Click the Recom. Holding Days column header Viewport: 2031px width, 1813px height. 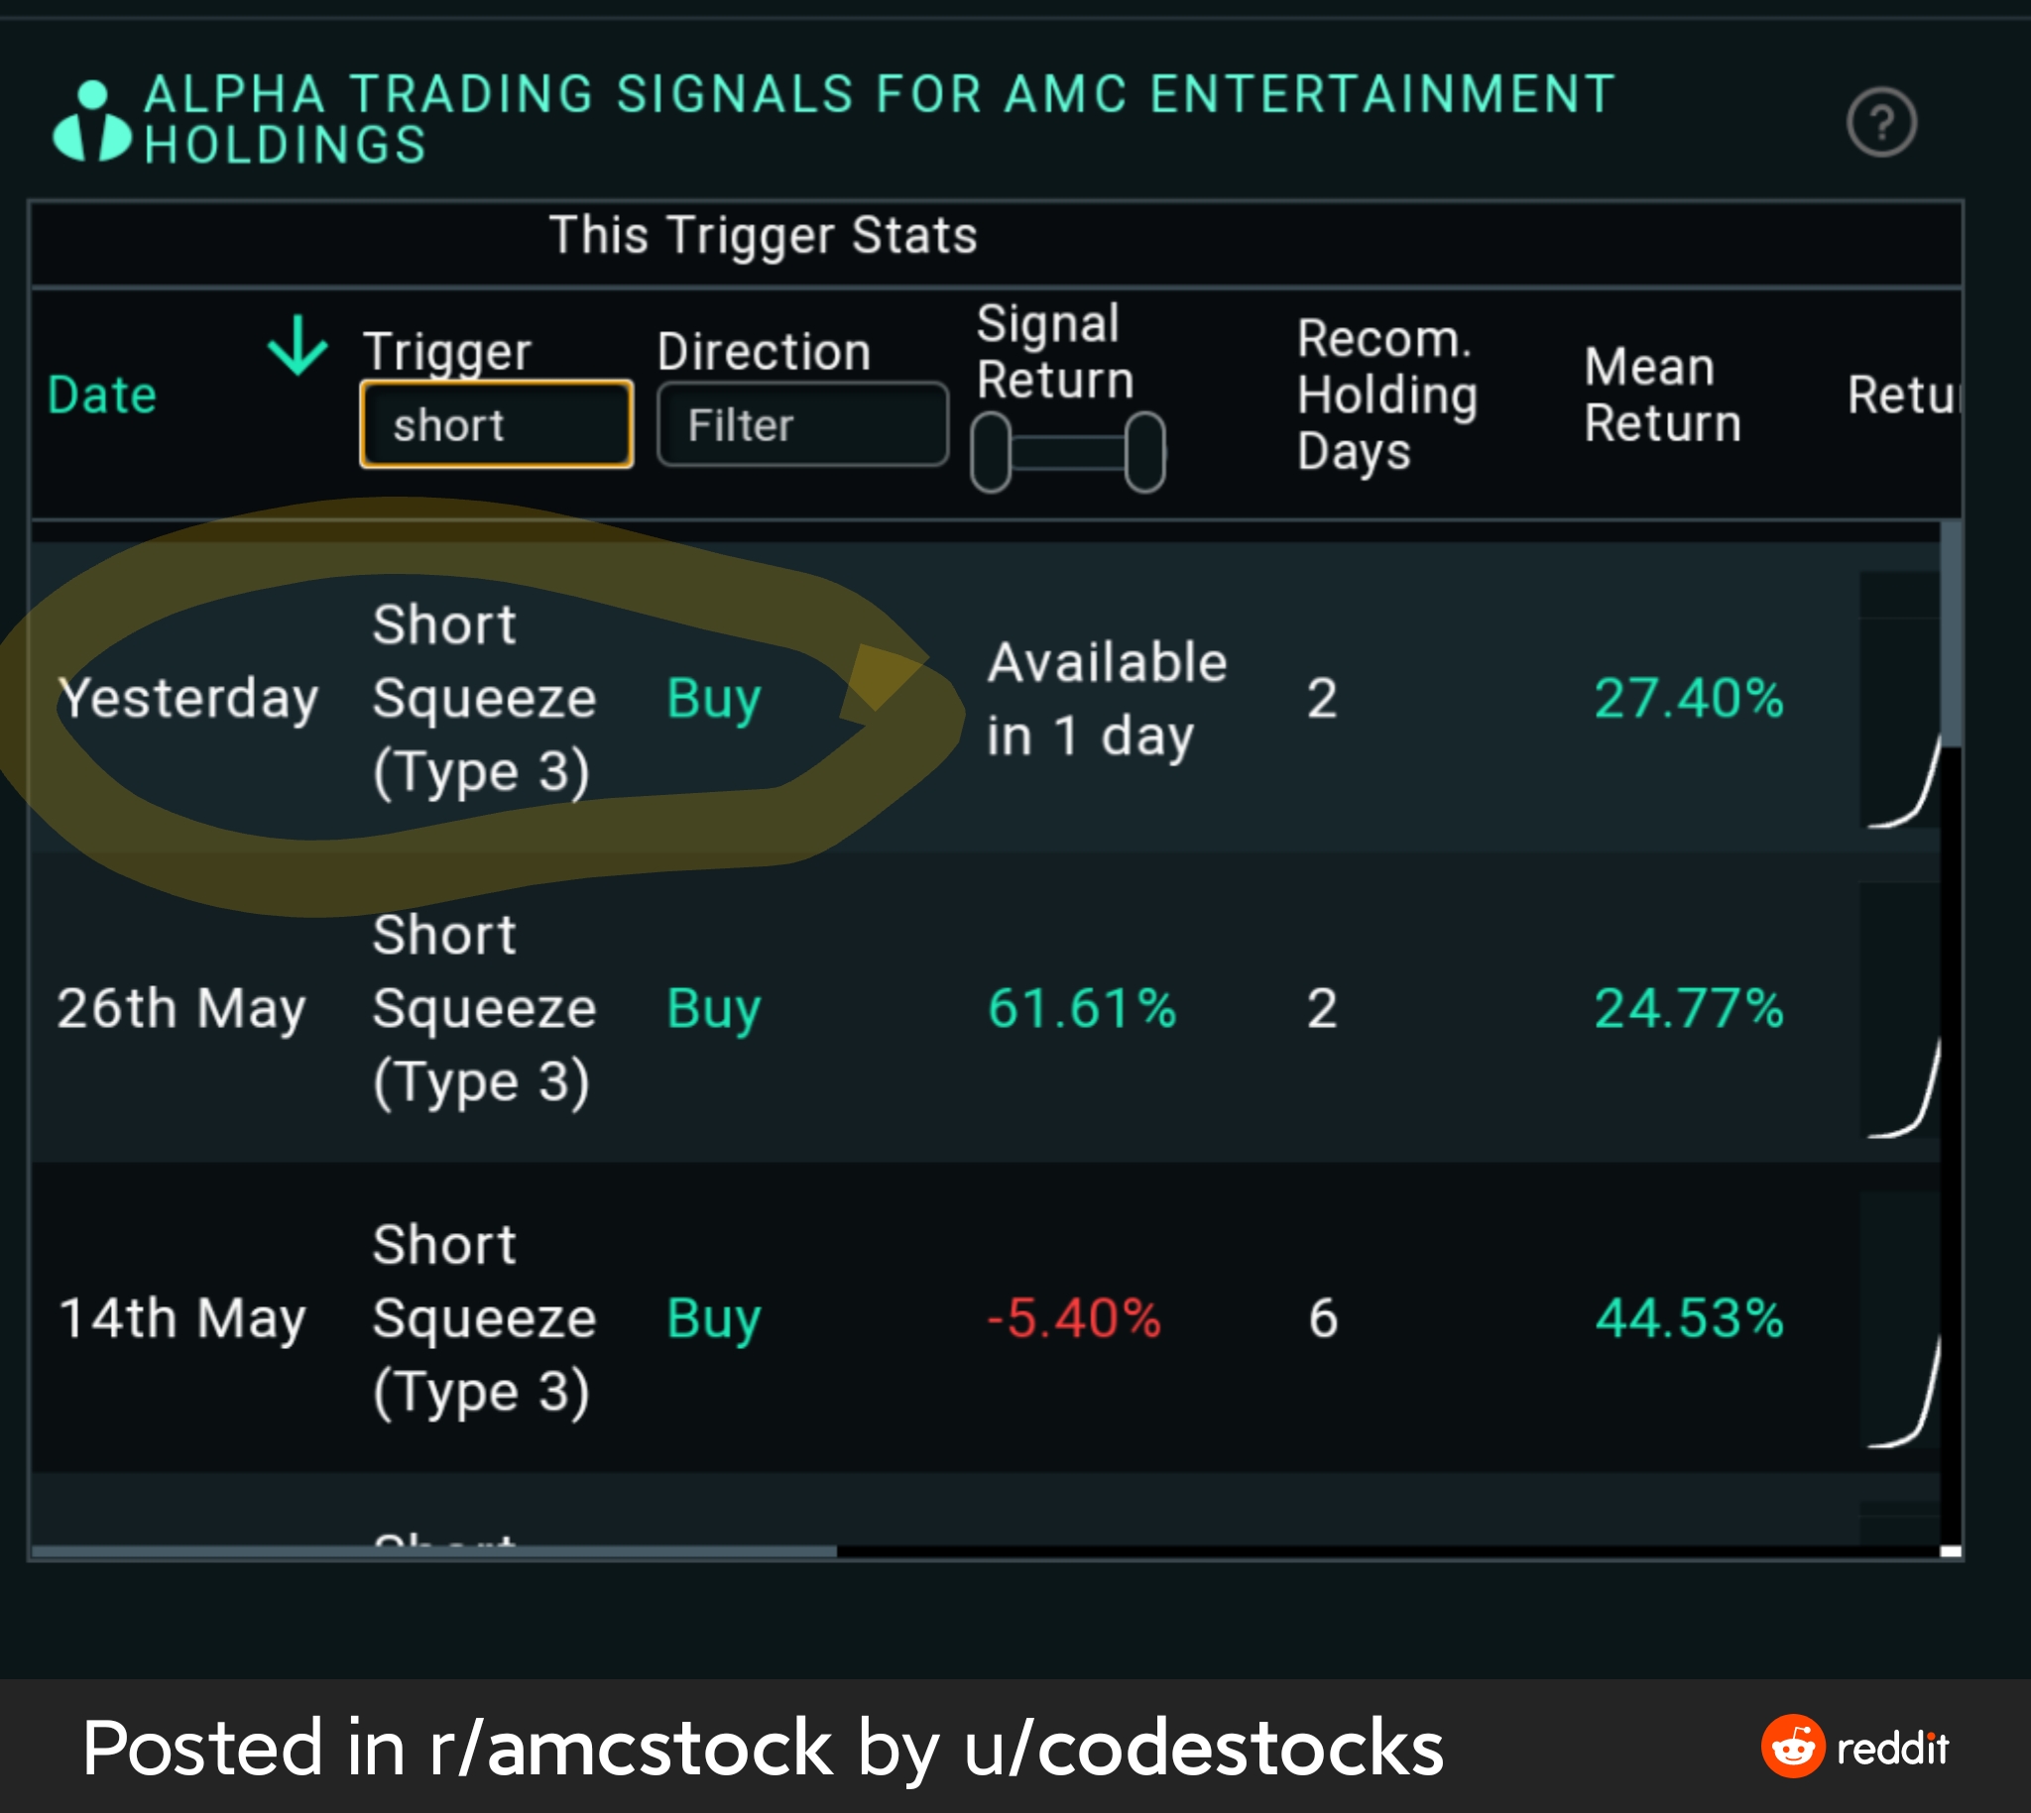1386,395
